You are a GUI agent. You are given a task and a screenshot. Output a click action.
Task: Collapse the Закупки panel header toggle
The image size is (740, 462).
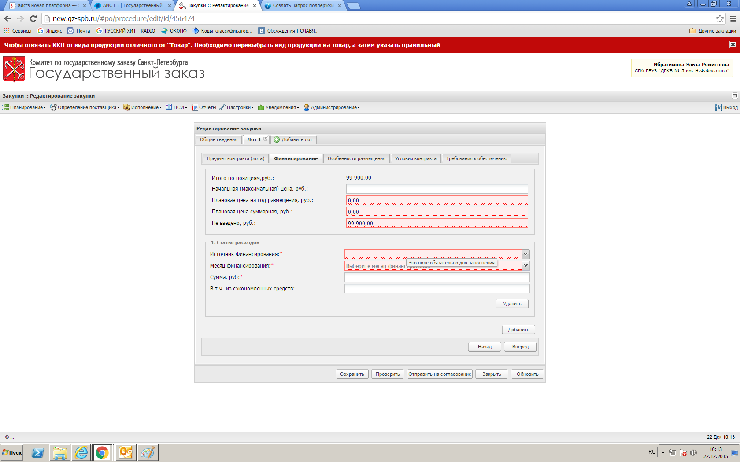[735, 95]
